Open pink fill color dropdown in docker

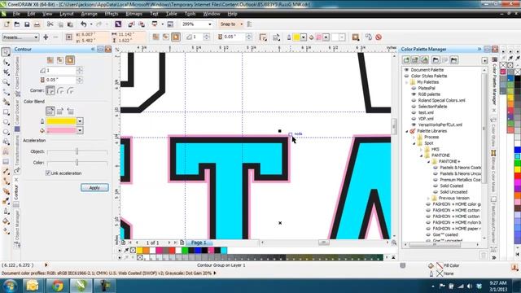coord(80,130)
